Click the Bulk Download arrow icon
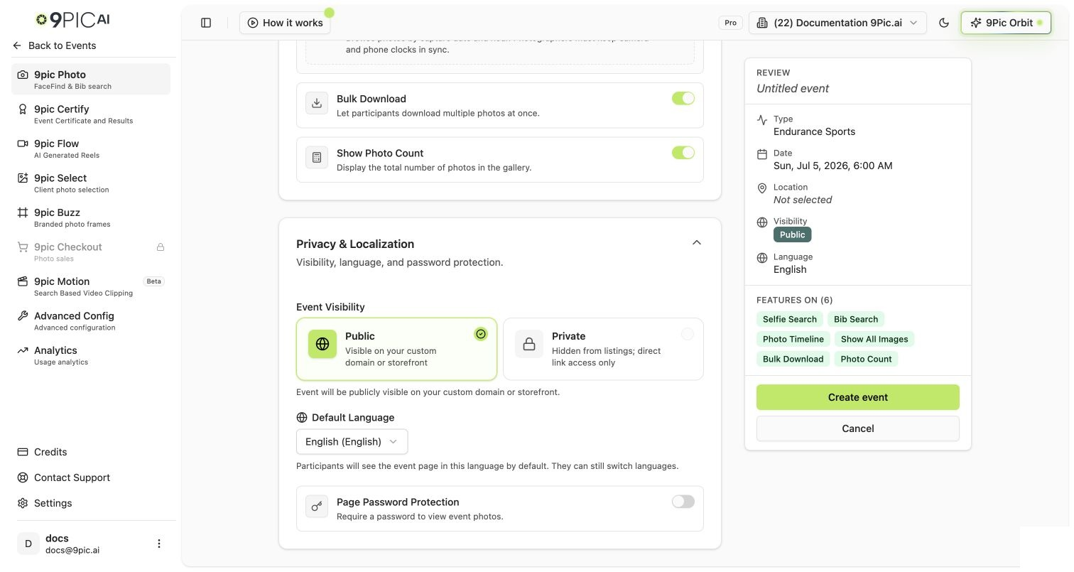This screenshot has height=572, width=1074. click(317, 103)
